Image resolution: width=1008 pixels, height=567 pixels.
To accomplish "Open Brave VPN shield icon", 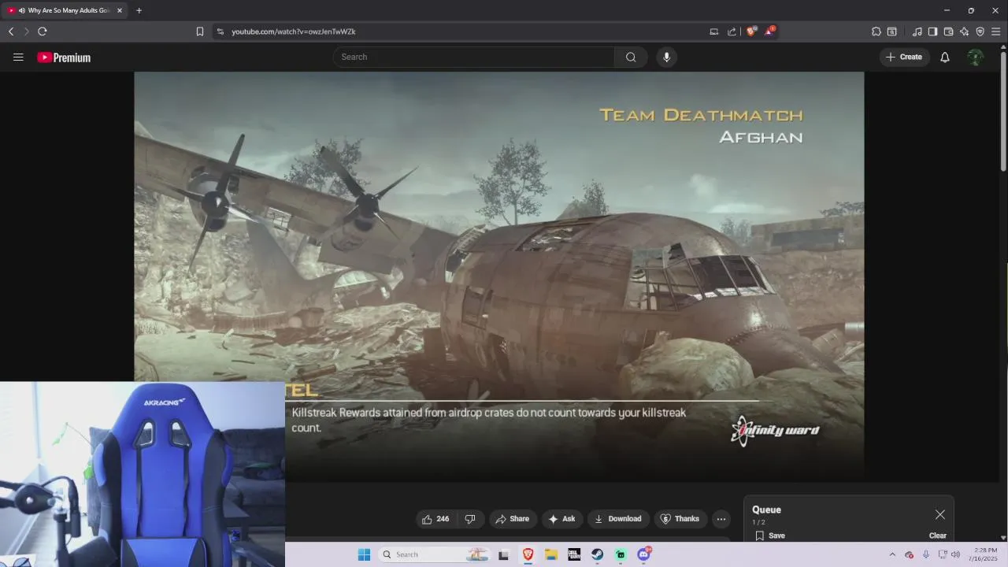I will [x=980, y=31].
